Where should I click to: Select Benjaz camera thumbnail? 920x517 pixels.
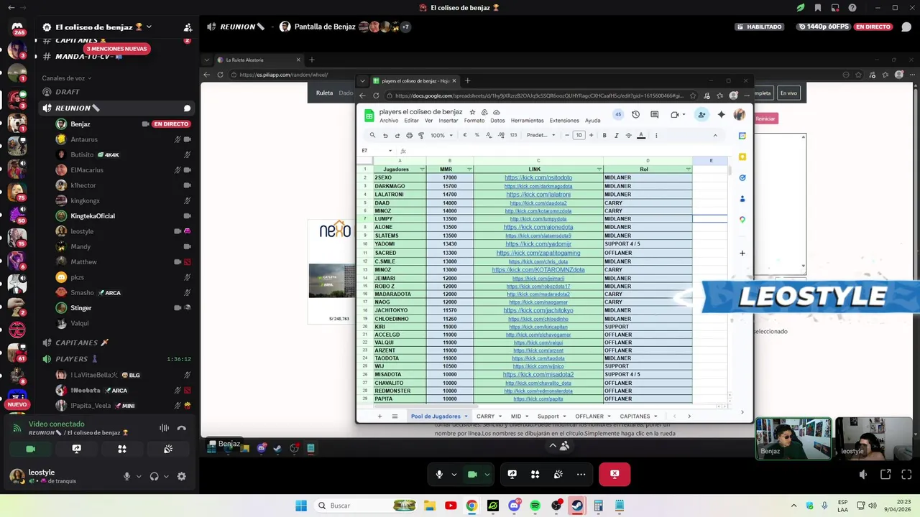[793, 438]
